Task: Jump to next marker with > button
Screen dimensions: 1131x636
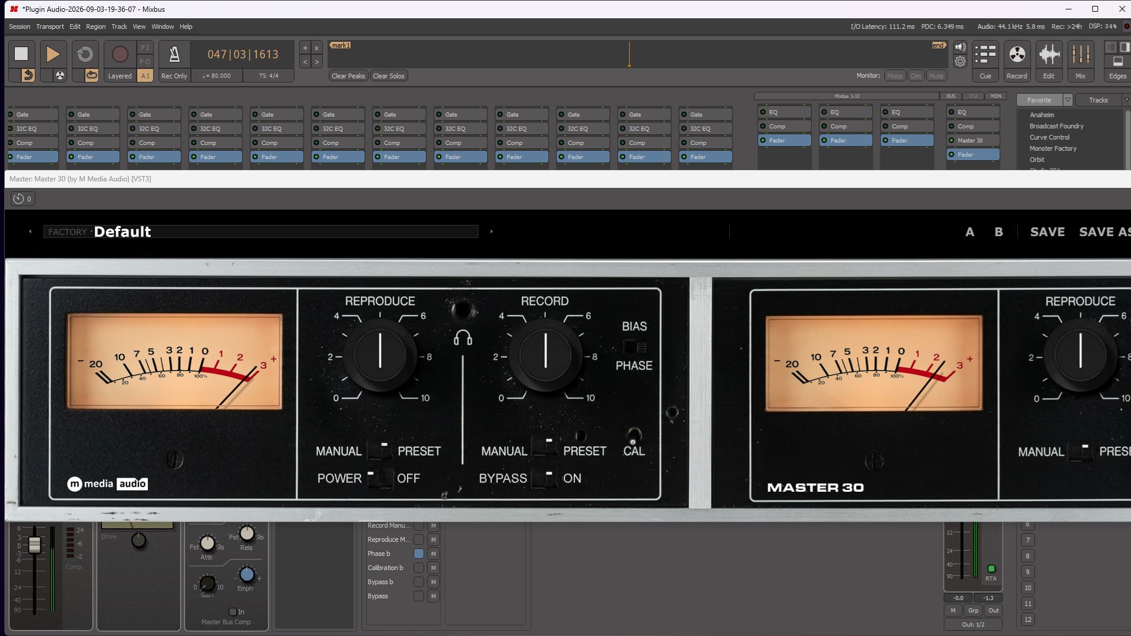Action: point(316,61)
